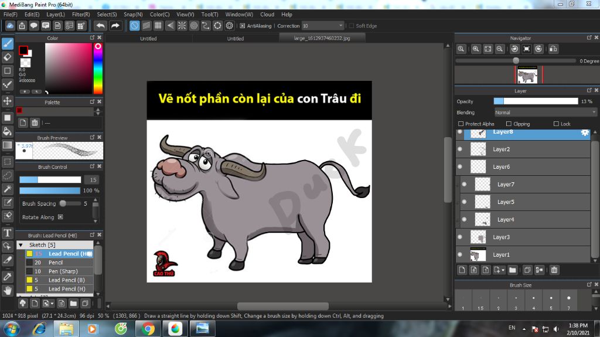Turn snap off in toolbar
600x337 pixels.
pyautogui.click(x=134, y=26)
